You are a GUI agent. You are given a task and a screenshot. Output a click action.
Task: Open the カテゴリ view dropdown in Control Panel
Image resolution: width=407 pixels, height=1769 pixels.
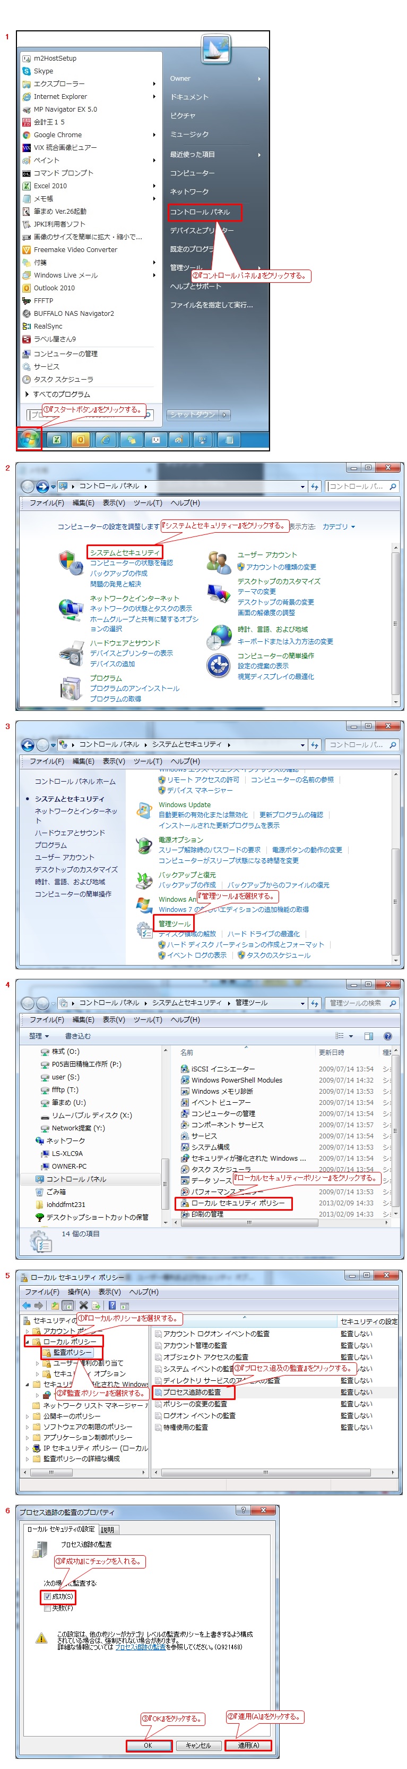click(x=339, y=527)
